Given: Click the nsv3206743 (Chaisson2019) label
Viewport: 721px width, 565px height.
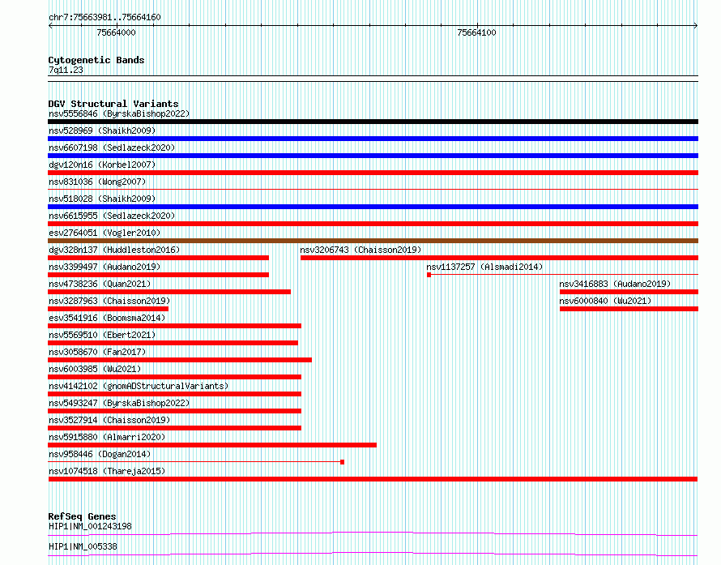Looking at the screenshot, I should (360, 250).
